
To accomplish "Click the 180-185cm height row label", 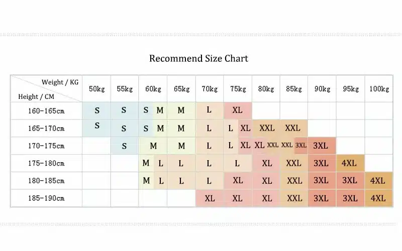I will (46, 181).
